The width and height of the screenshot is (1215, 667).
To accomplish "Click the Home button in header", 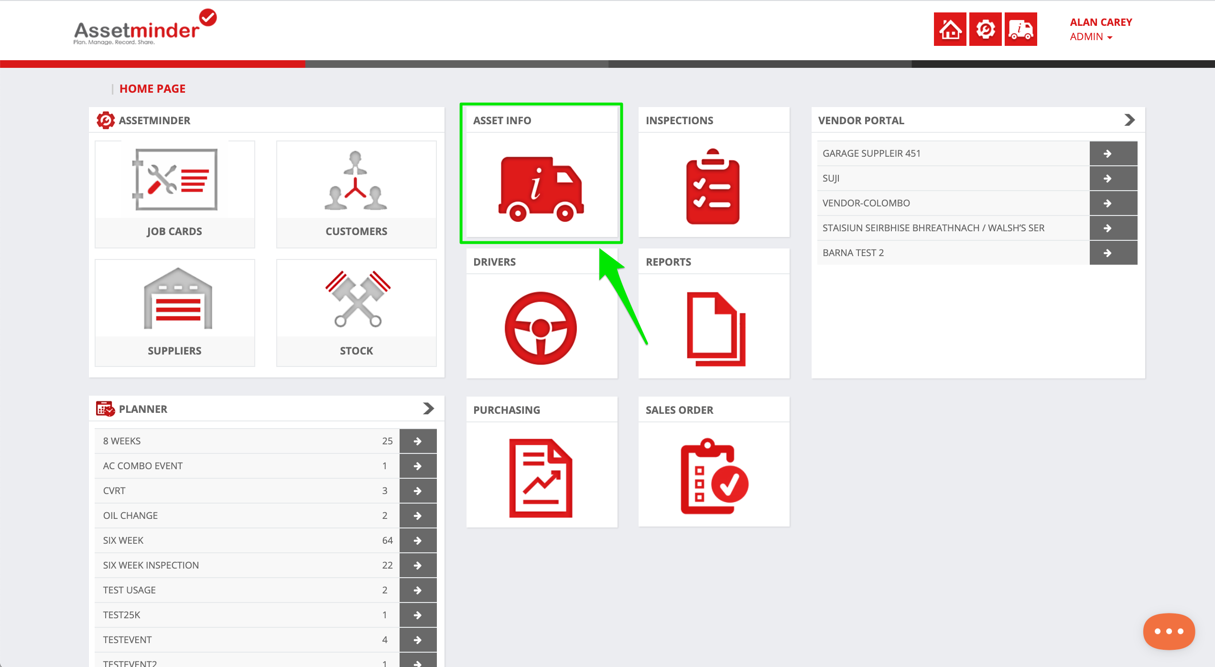I will [950, 29].
